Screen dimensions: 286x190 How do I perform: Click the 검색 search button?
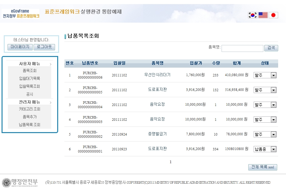pyautogui.click(x=271, y=48)
